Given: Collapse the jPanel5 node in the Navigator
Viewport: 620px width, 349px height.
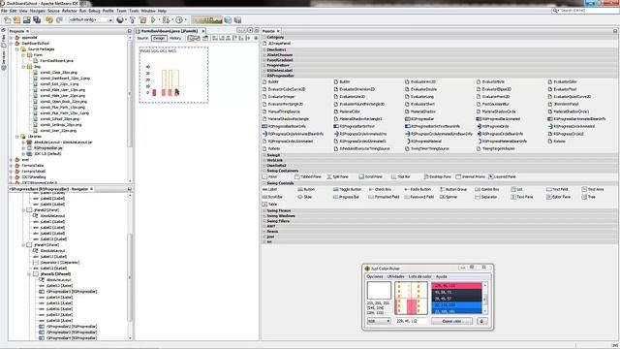Looking at the screenshot, I should 29,273.
